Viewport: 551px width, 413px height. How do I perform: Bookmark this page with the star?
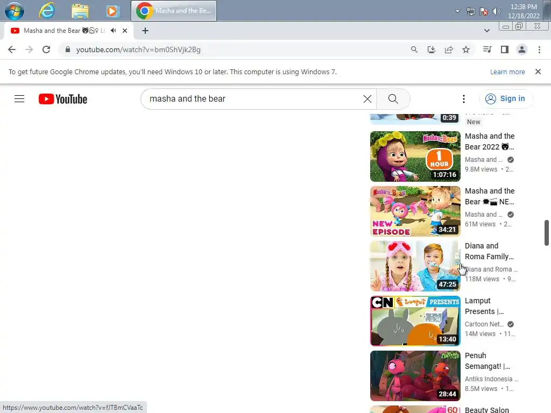[466, 49]
